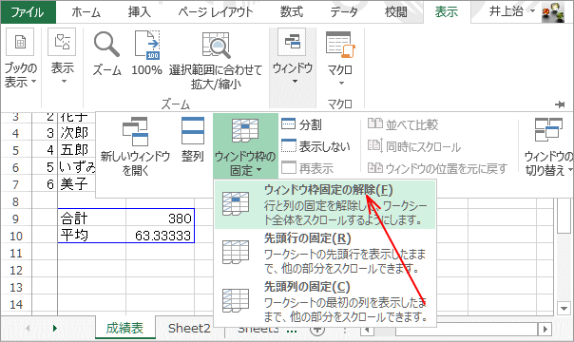Select the cell containing 五郎
The image size is (574, 342).
[x=77, y=149]
